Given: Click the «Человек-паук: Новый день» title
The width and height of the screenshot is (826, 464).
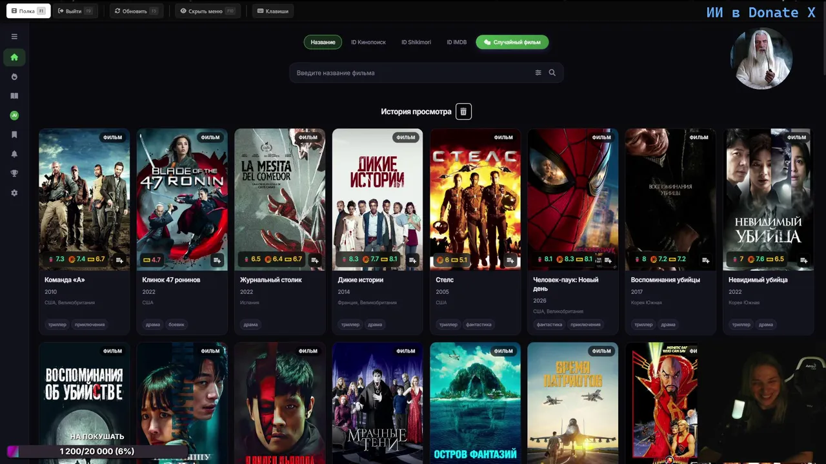Looking at the screenshot, I should pyautogui.click(x=566, y=284).
